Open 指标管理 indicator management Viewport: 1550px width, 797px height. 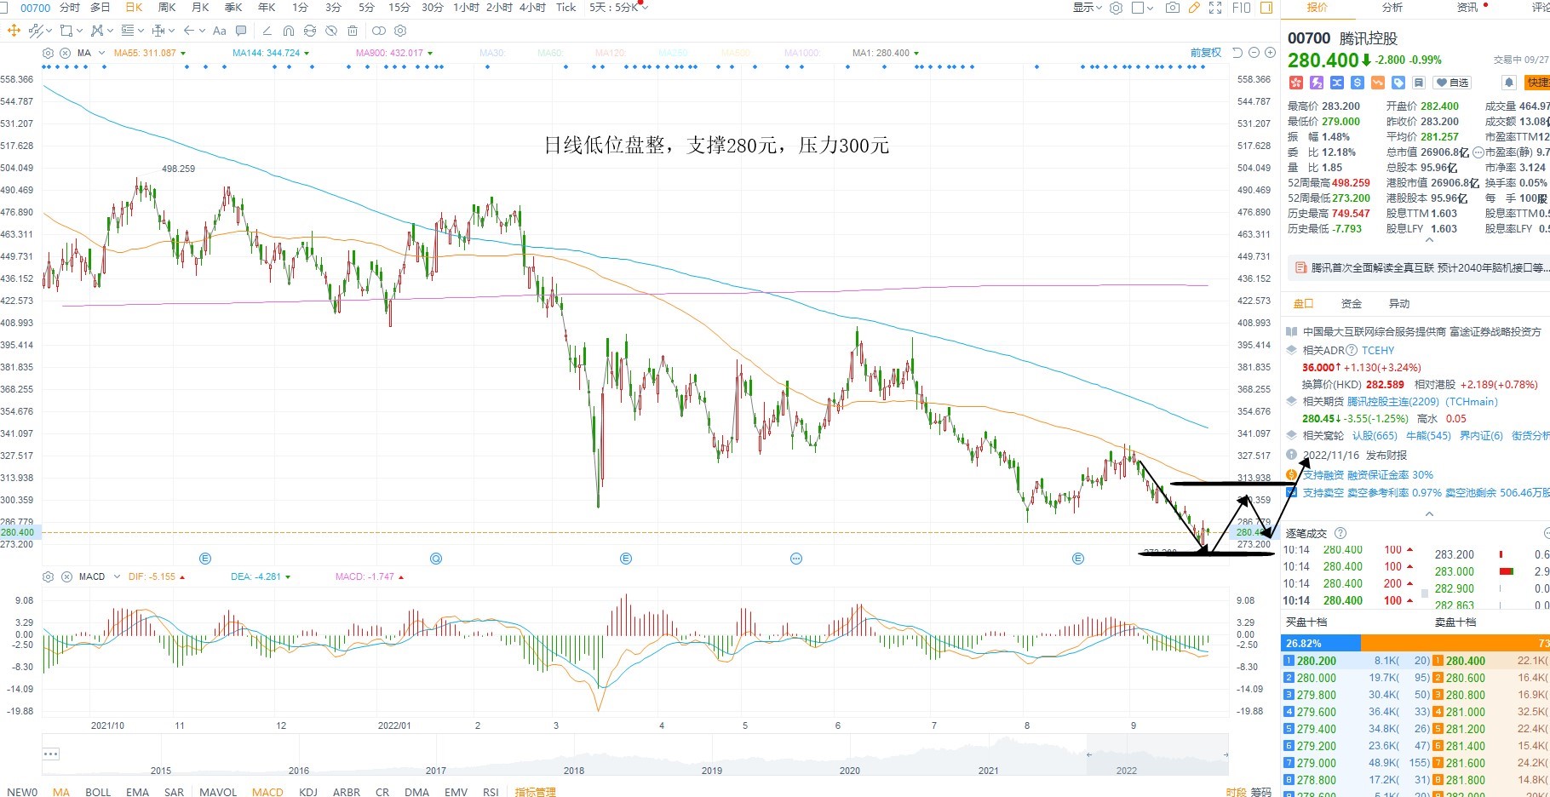pos(535,792)
